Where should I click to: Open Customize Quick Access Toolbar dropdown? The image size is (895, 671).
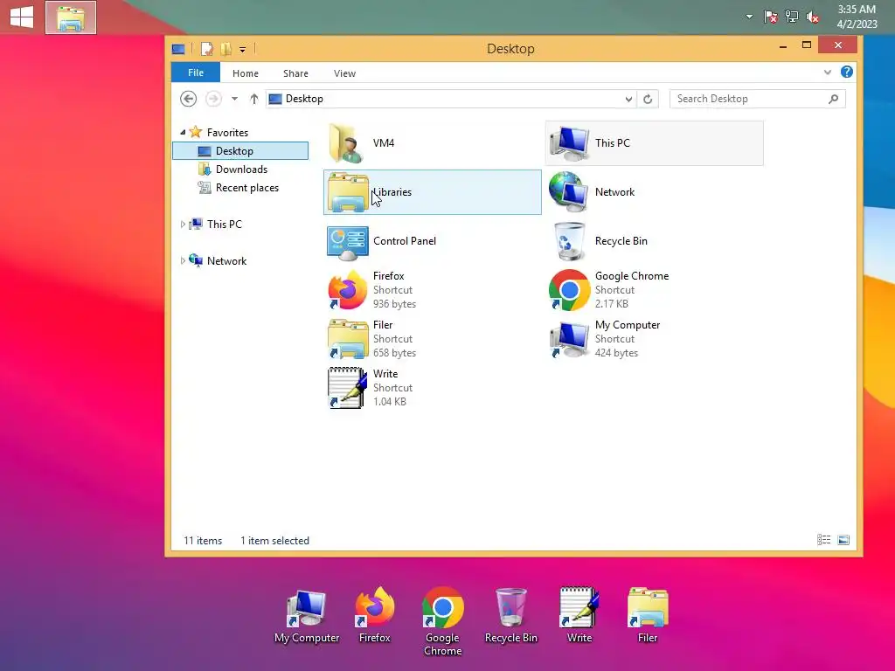[x=243, y=50]
